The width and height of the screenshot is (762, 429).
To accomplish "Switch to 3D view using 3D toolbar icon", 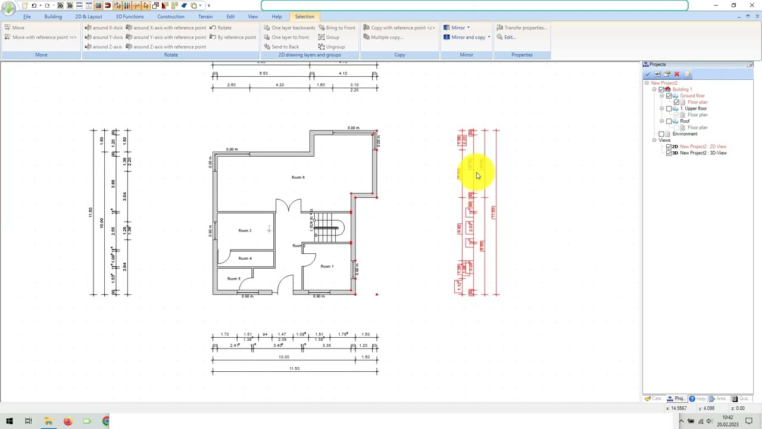I will pos(70,5).
